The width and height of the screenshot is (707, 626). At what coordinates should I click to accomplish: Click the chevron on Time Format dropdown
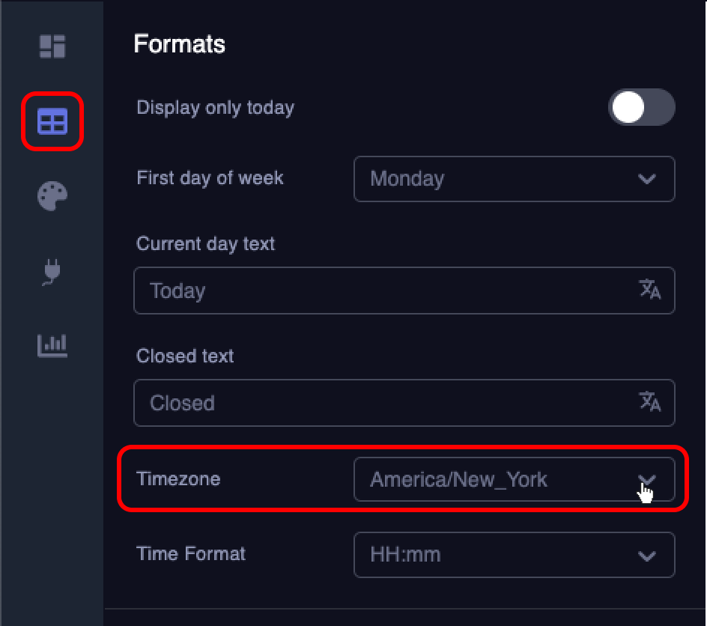click(646, 556)
